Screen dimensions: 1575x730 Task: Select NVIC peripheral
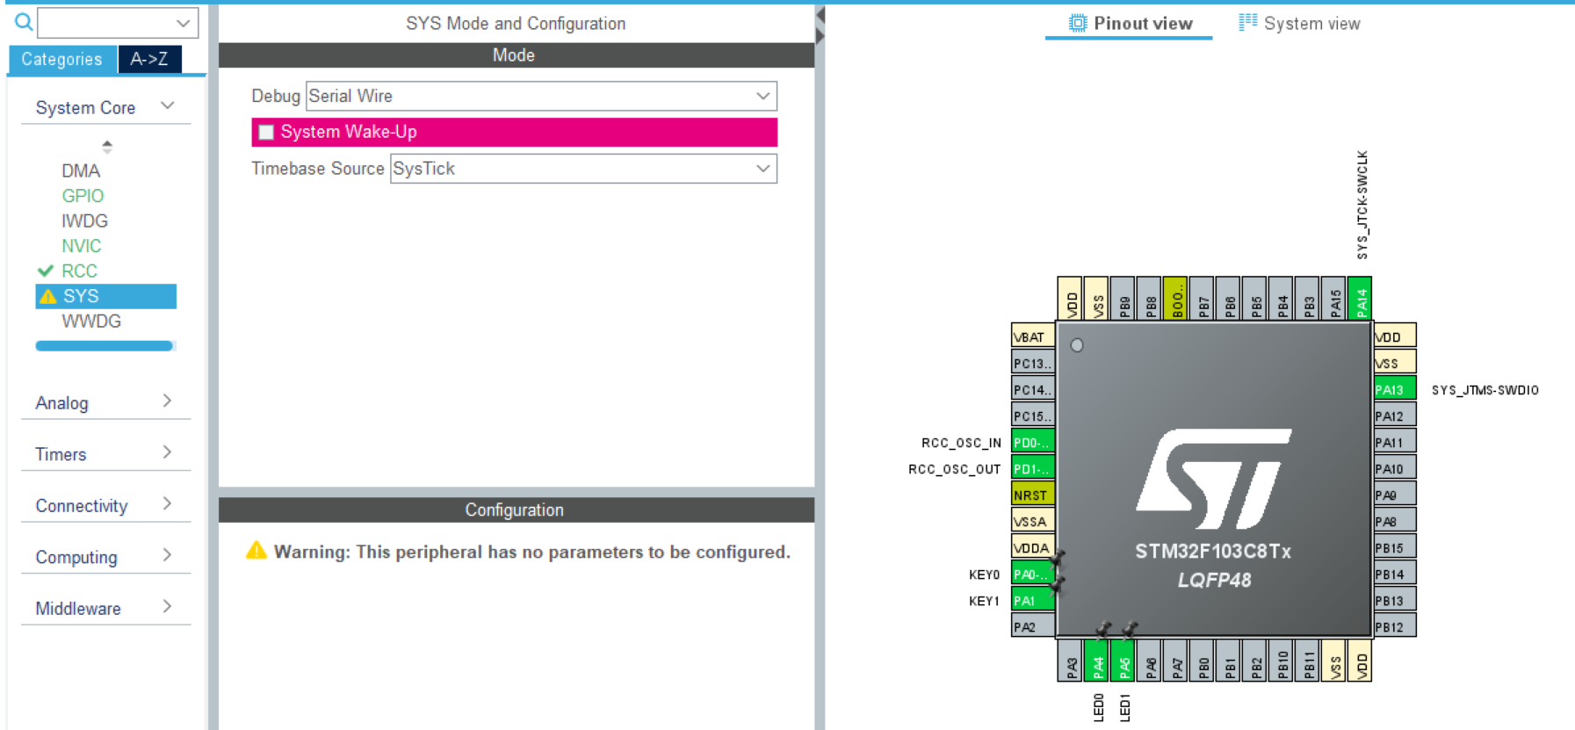81,246
